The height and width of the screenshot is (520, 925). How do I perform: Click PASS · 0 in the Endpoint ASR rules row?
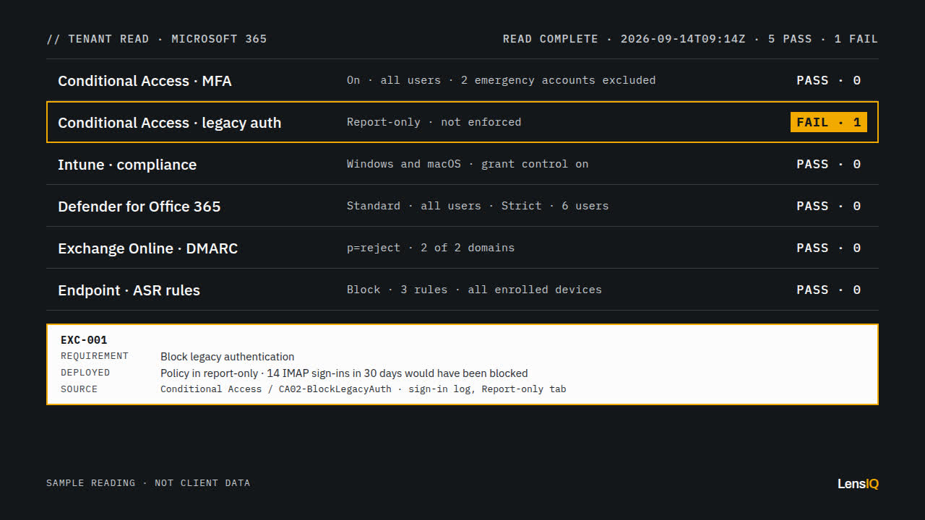pos(828,290)
